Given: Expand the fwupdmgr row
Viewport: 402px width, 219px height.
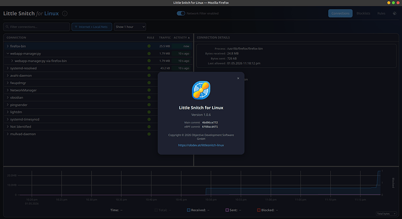Looking at the screenshot, I should point(8,83).
